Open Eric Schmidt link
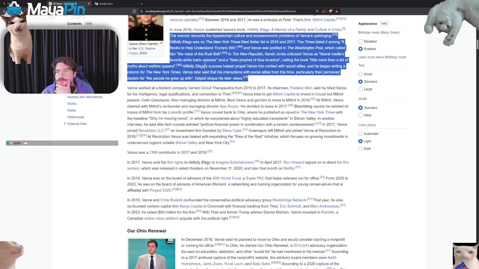The image size is (479, 269). (290, 206)
